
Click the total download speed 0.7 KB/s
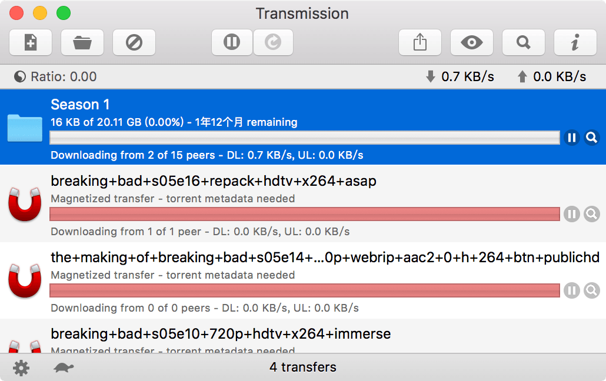tap(468, 77)
